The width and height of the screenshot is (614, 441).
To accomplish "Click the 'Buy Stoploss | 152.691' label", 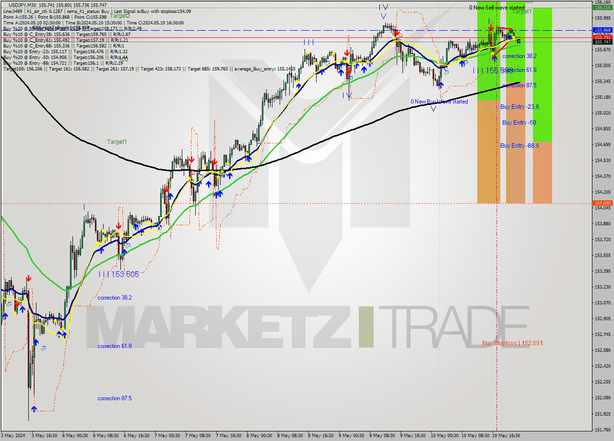I will [513, 343].
